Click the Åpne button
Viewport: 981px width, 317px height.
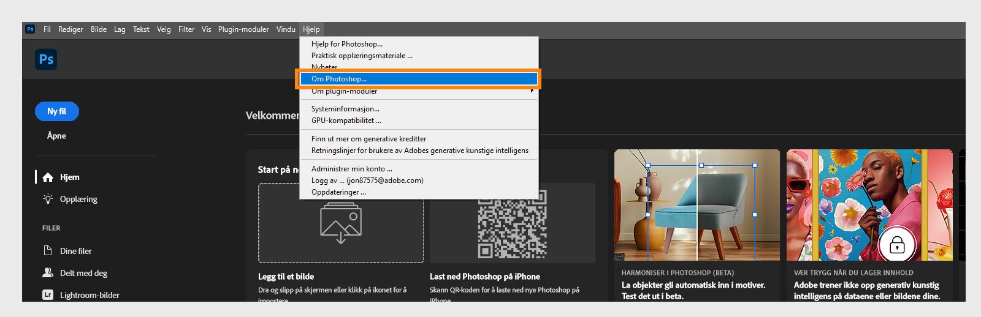coord(56,136)
